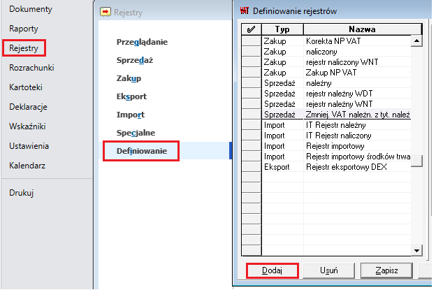The width and height of the screenshot is (436, 290).
Task: Mark the row selector for Zakup NP VAT
Action: [252, 72]
